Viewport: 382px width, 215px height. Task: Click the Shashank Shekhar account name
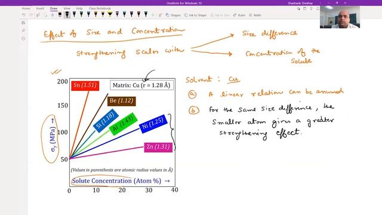point(300,3)
